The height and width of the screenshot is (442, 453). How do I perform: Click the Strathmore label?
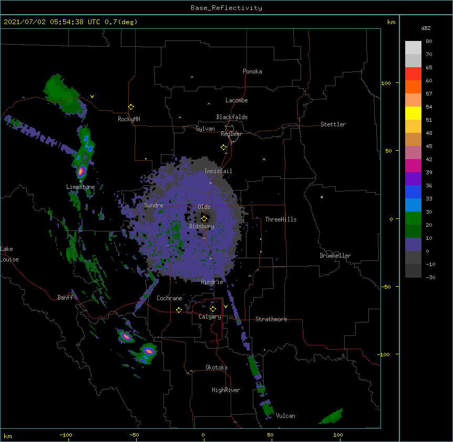(x=271, y=319)
